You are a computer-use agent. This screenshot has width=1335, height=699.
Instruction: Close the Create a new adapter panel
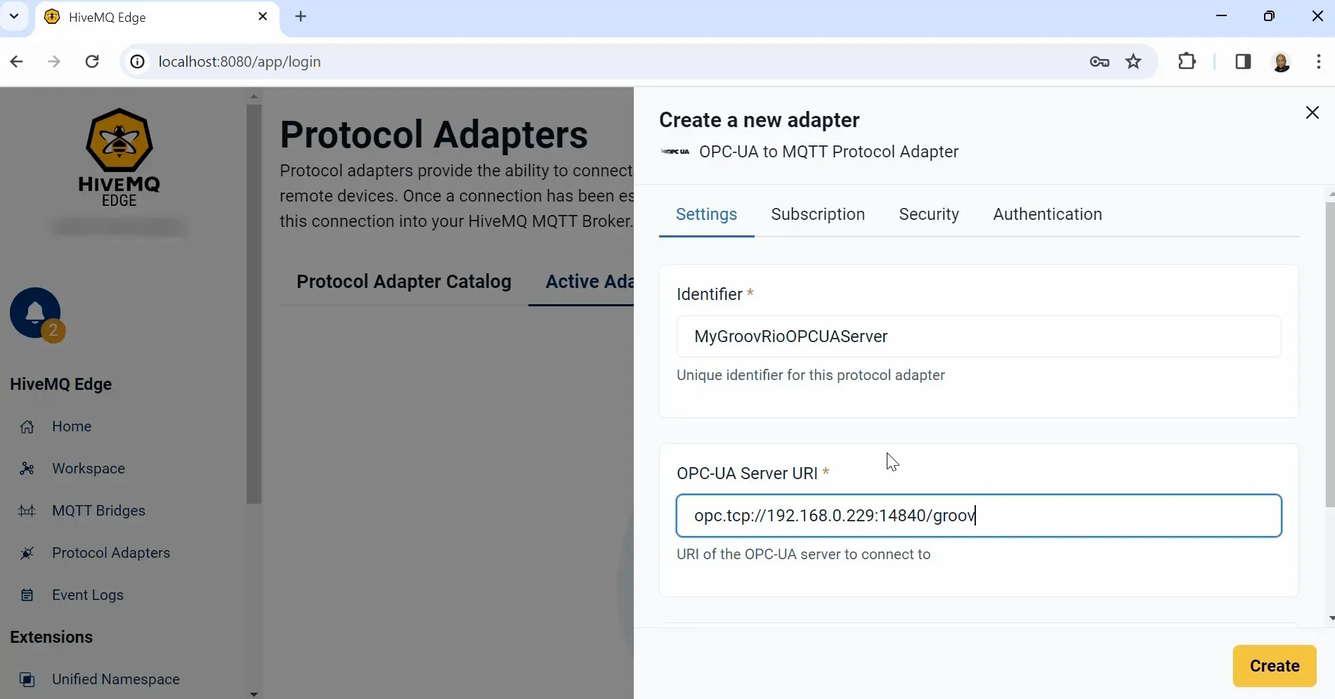tap(1312, 112)
